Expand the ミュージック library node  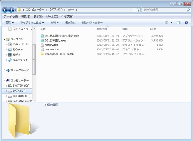click(x=7, y=60)
